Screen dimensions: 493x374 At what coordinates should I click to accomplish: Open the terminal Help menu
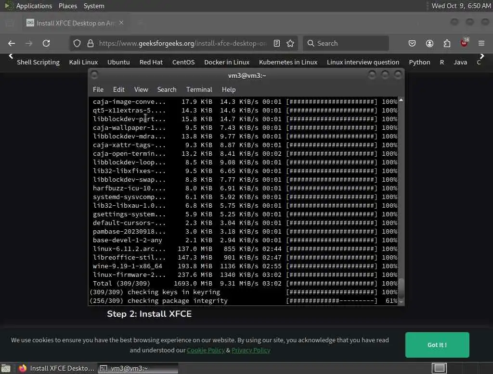point(229,89)
